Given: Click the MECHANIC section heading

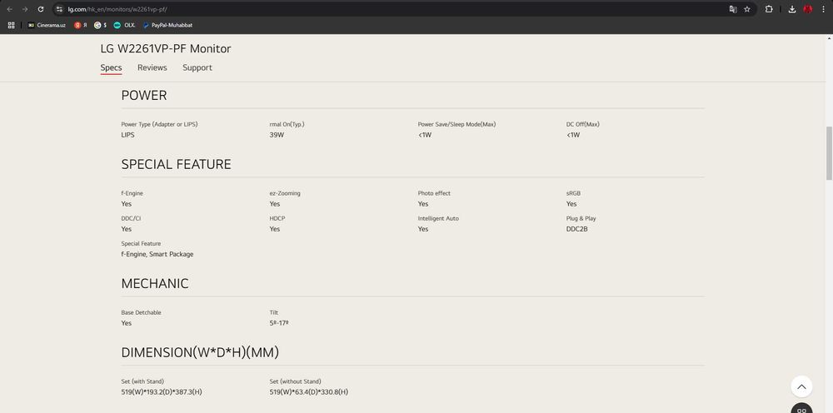Looking at the screenshot, I should [155, 283].
